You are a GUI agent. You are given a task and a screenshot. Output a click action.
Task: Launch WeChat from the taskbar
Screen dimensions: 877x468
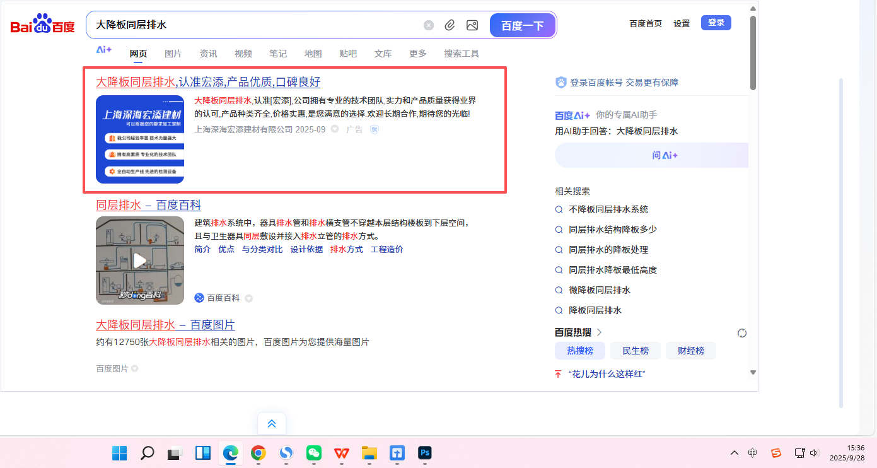click(314, 453)
